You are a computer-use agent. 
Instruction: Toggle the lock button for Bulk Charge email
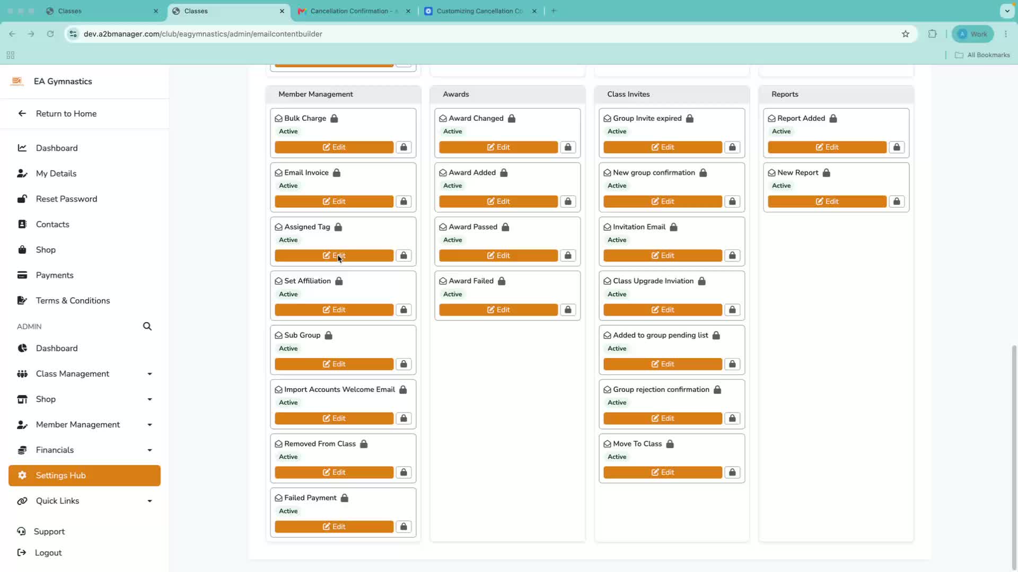(403, 147)
